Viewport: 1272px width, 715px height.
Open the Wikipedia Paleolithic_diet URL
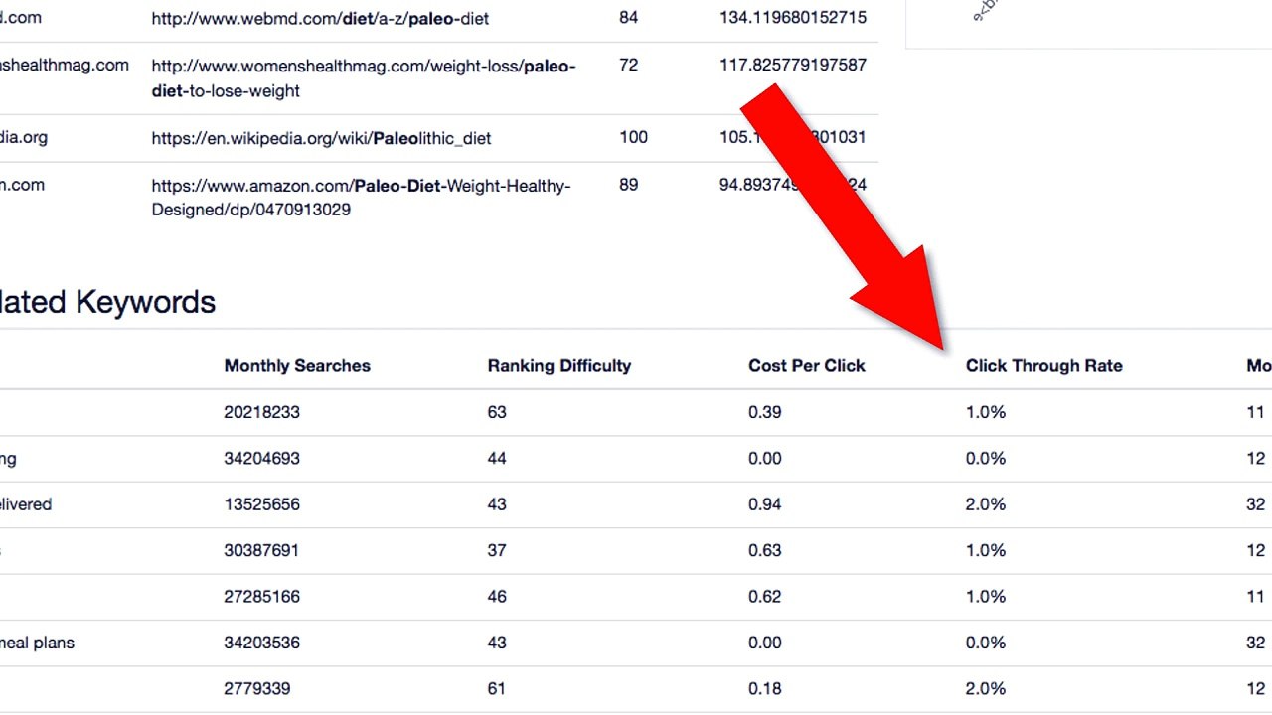[321, 138]
